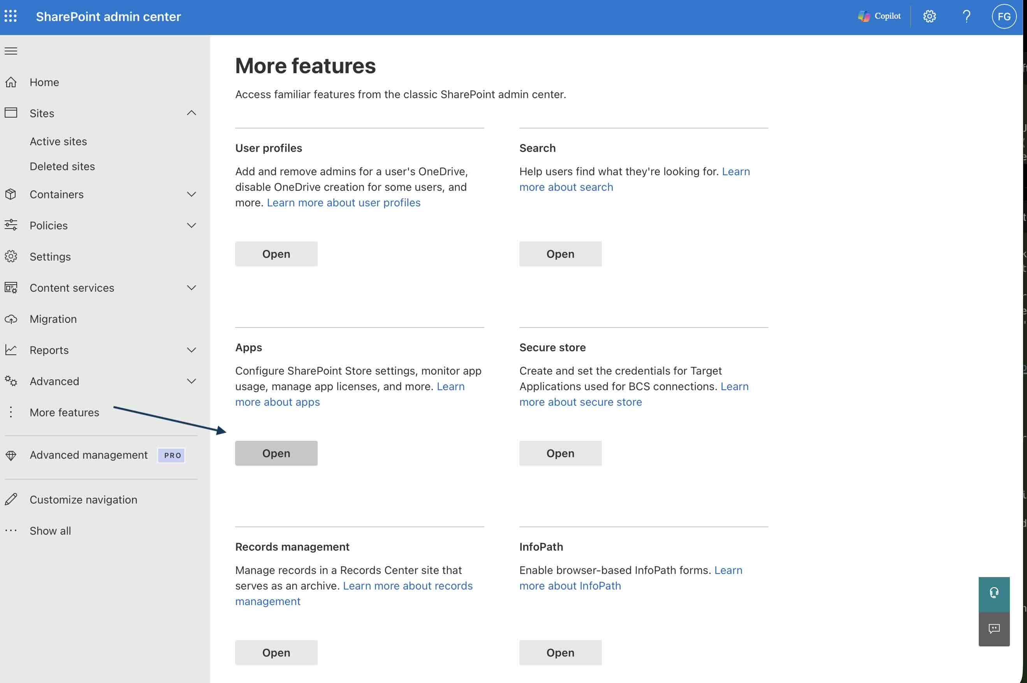Select Deleted sites in the navigation
1027x683 pixels.
tap(62, 166)
